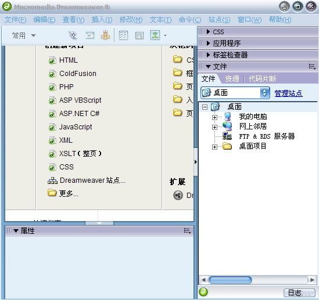
Task: Open the 查看(V) menu
Action: (73, 20)
